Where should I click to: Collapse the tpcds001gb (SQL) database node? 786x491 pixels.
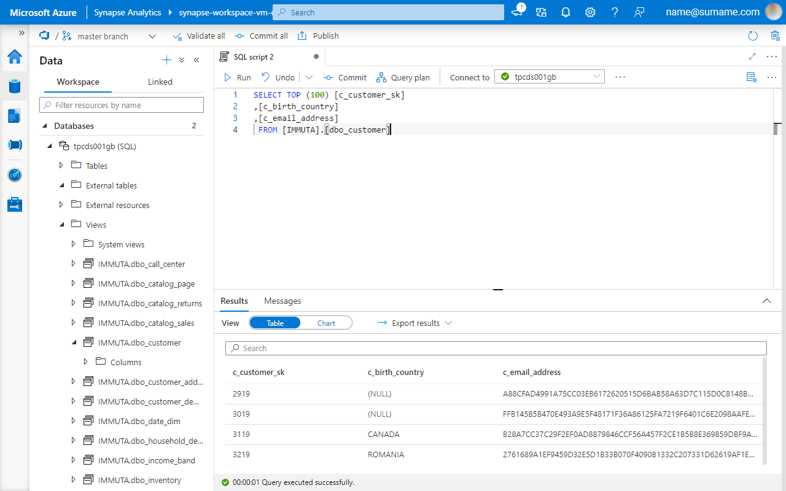click(49, 146)
